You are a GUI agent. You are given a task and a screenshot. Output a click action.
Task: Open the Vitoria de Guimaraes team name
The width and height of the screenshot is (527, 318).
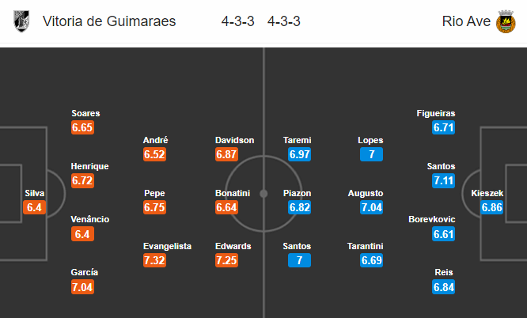click(109, 21)
